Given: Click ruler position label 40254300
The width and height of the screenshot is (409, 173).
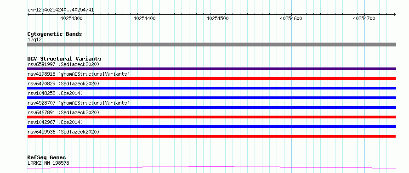Looking at the screenshot, I should [x=72, y=18].
